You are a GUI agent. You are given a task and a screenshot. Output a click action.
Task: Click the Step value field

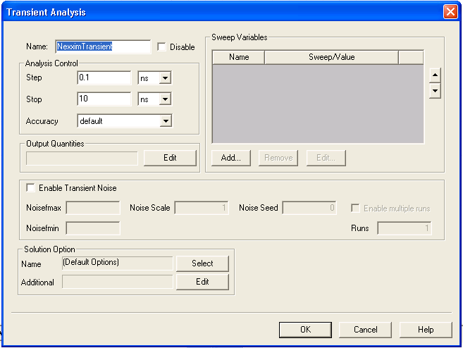(x=104, y=78)
